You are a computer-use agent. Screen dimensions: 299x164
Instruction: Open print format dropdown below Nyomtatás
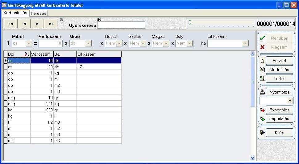pyautogui.click(x=290, y=100)
